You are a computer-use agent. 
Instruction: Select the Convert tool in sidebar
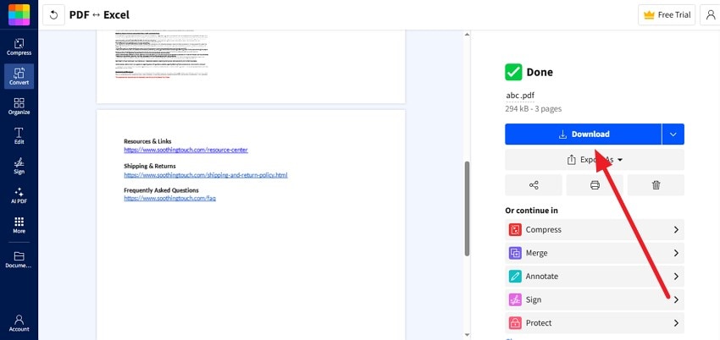pyautogui.click(x=19, y=76)
